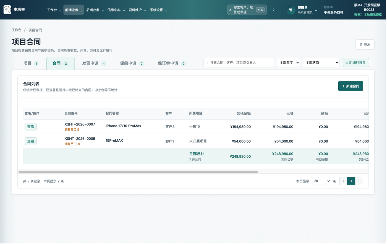Focus the 搜索合同、客户 search field
The height and width of the screenshot is (244, 387).
(x=239, y=63)
